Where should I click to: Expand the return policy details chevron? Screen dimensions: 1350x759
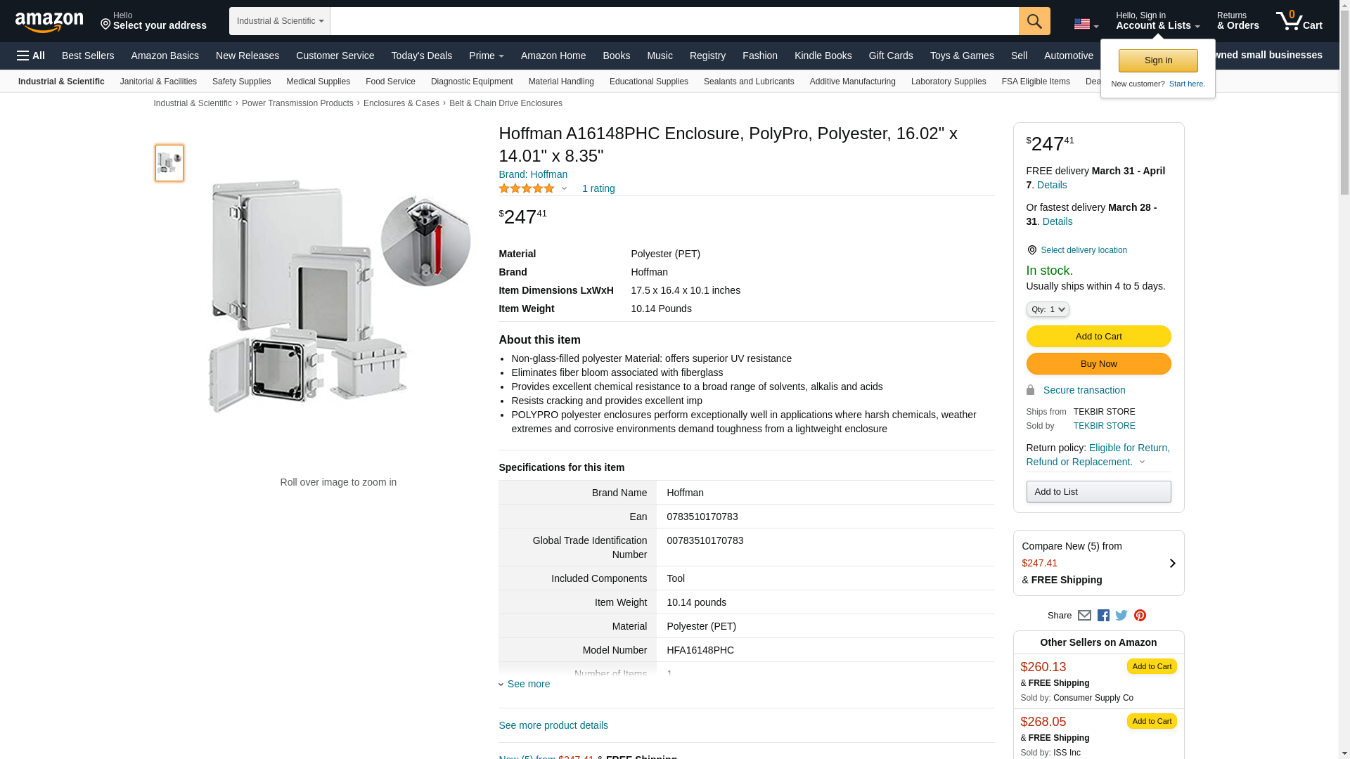[1142, 462]
